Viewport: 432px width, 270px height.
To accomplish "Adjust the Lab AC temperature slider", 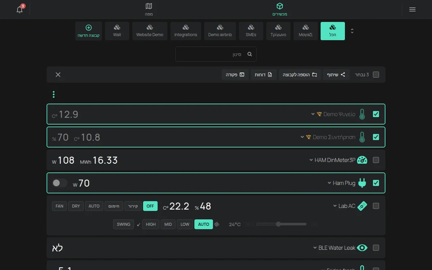I will tap(281, 224).
